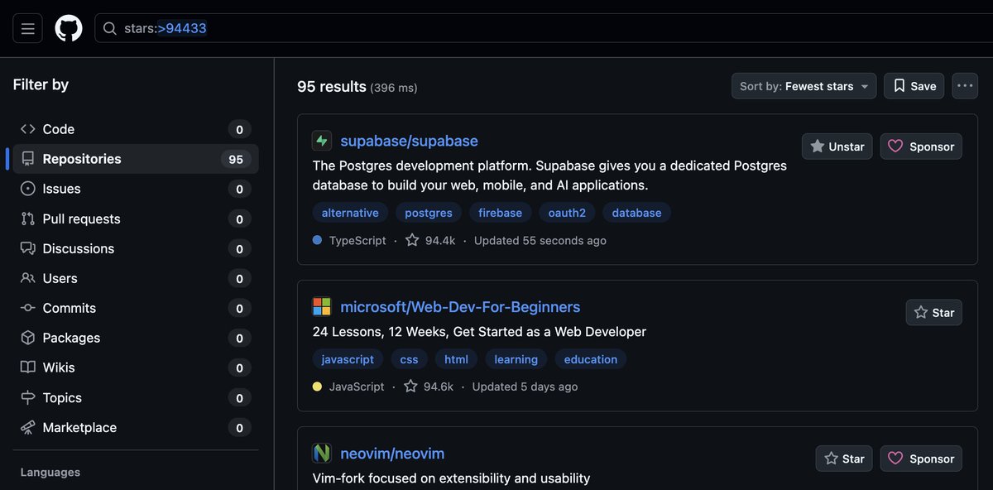Save this search
This screenshot has height=490, width=993.
point(914,86)
